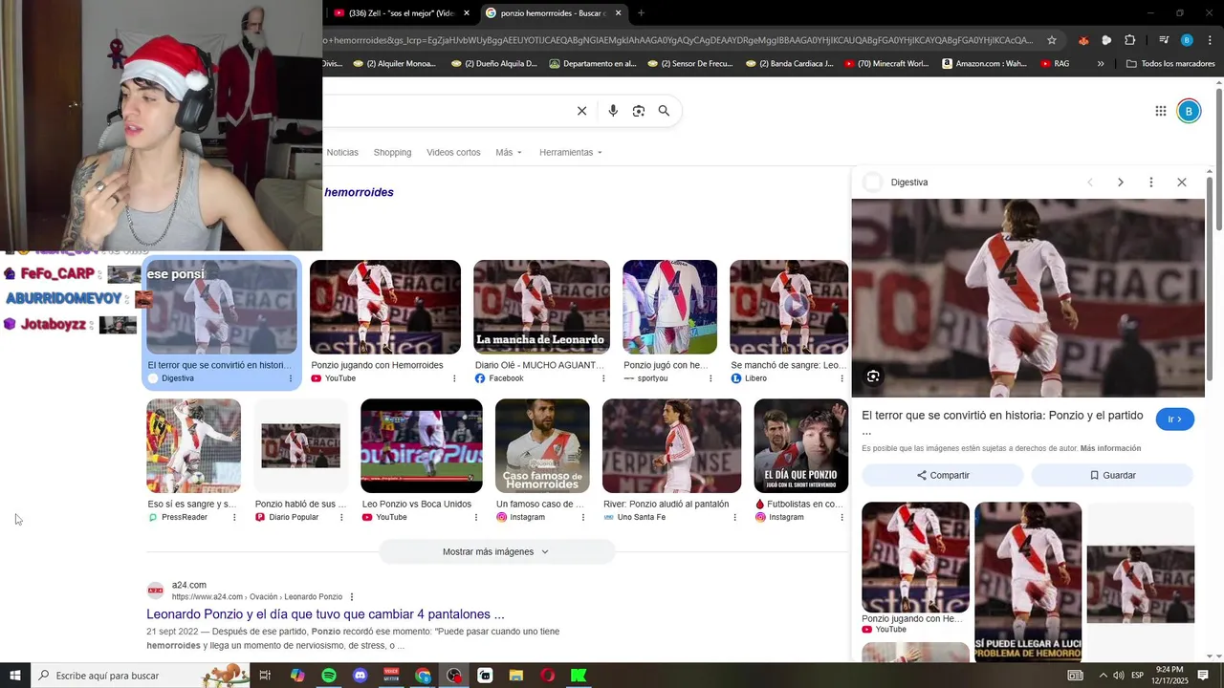Go to previous image in preview panel
The image size is (1224, 688).
1089,183
